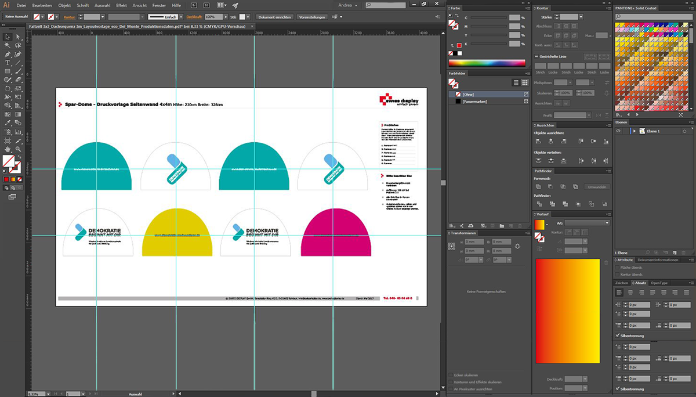Pick a color from the Farbe spectrum bar
The height and width of the screenshot is (397, 696).
click(x=487, y=63)
